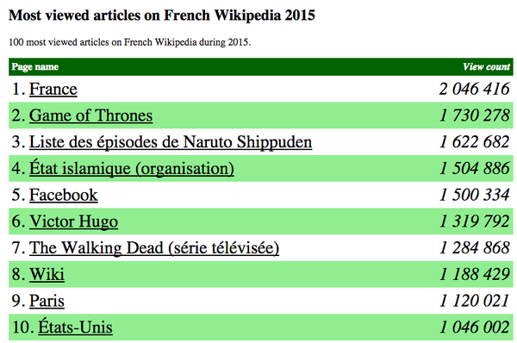The width and height of the screenshot is (517, 343).
Task: Select the view count 1 622 682
Action: tap(475, 142)
